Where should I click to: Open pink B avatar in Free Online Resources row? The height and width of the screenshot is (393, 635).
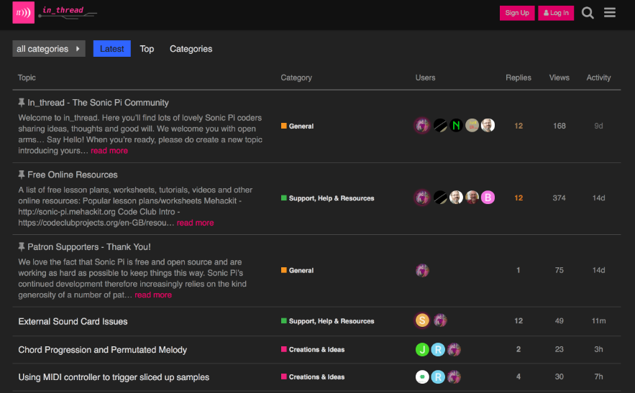click(488, 198)
